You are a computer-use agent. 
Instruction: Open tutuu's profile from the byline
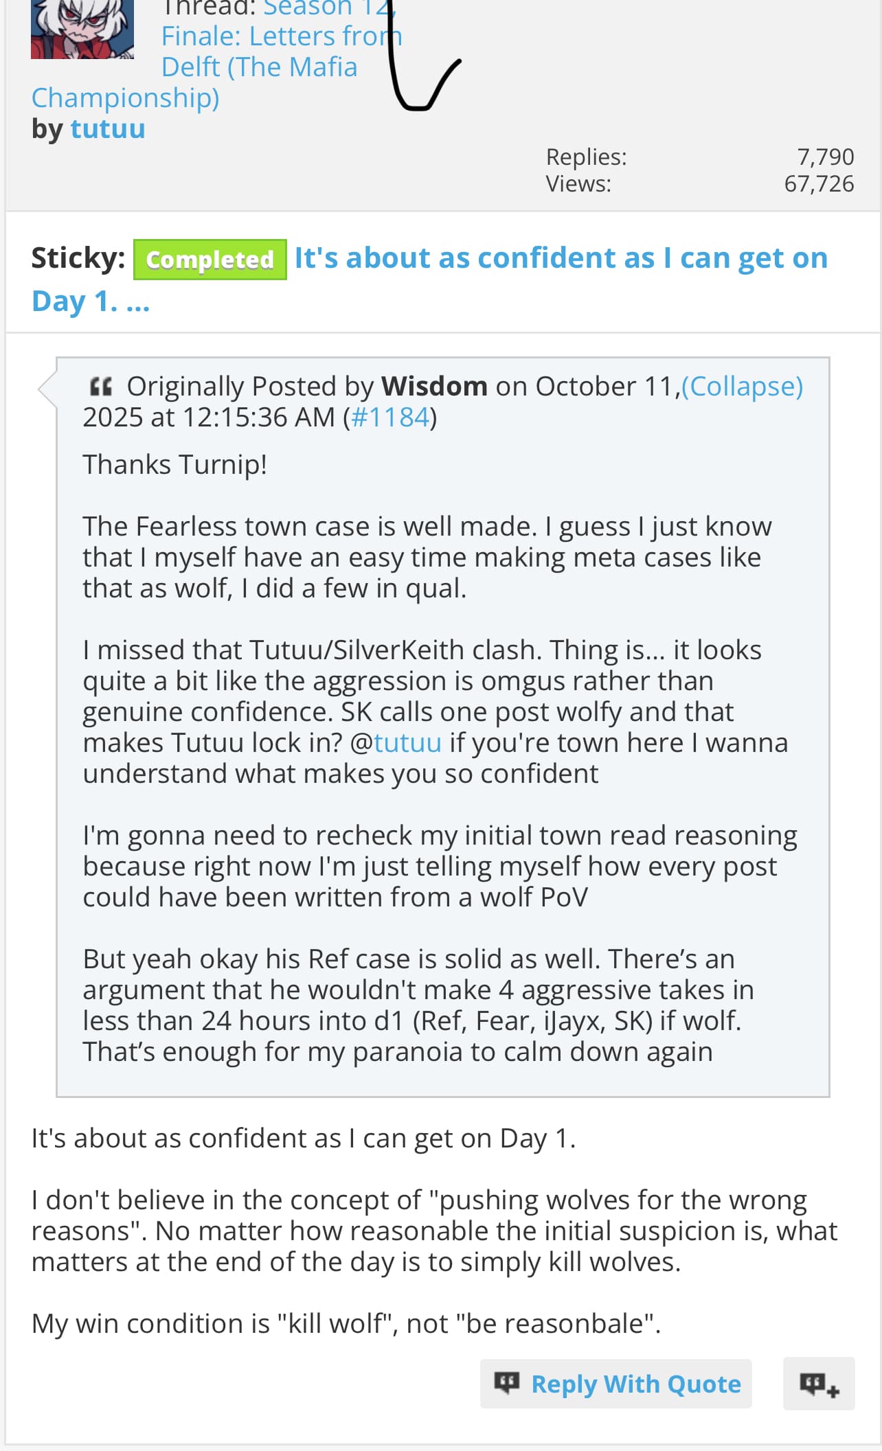point(108,129)
